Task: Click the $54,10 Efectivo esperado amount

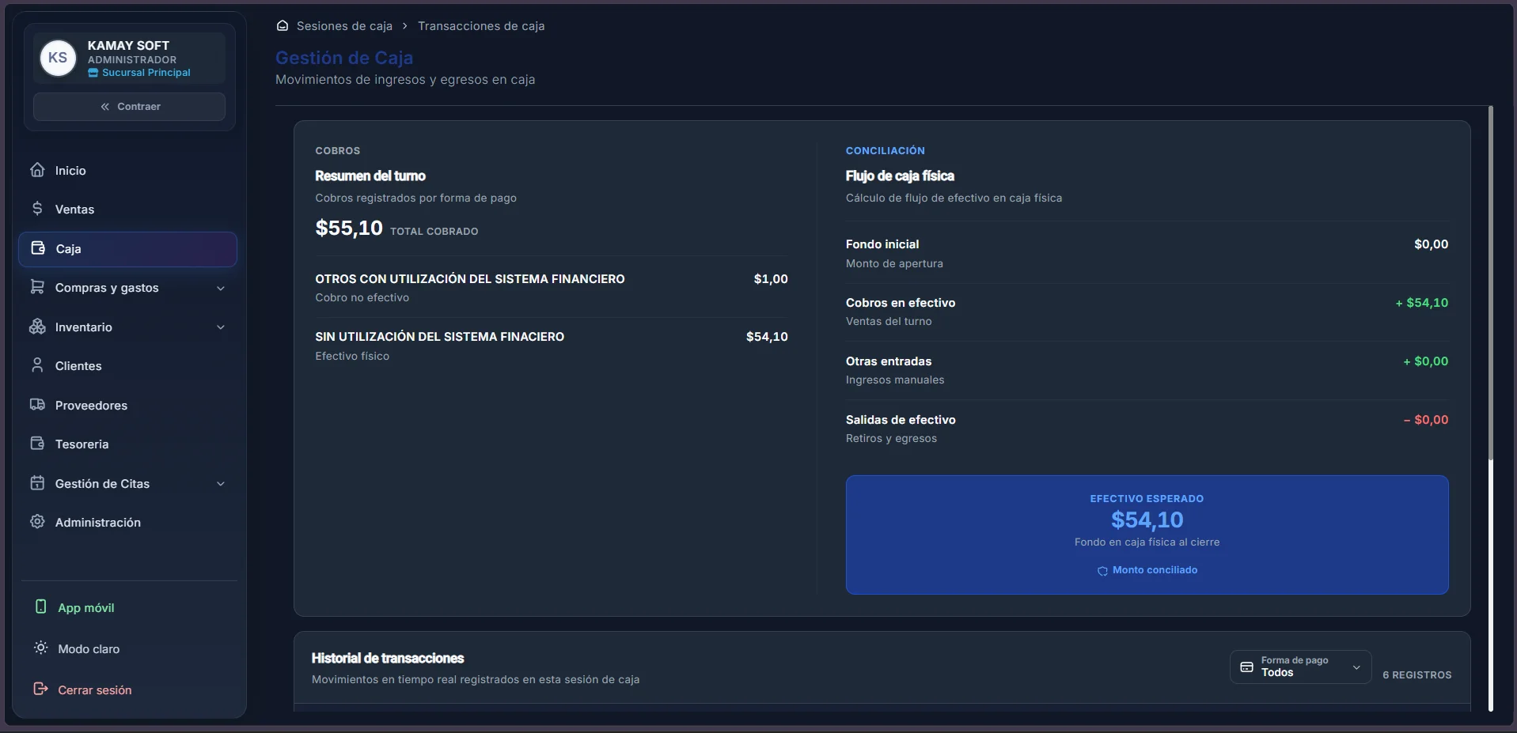Action: (x=1147, y=520)
